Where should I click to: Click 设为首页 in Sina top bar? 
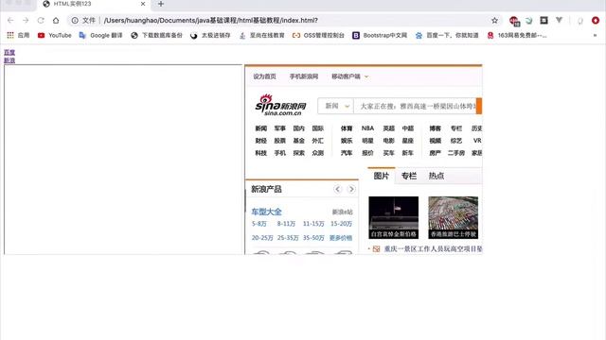[265, 76]
